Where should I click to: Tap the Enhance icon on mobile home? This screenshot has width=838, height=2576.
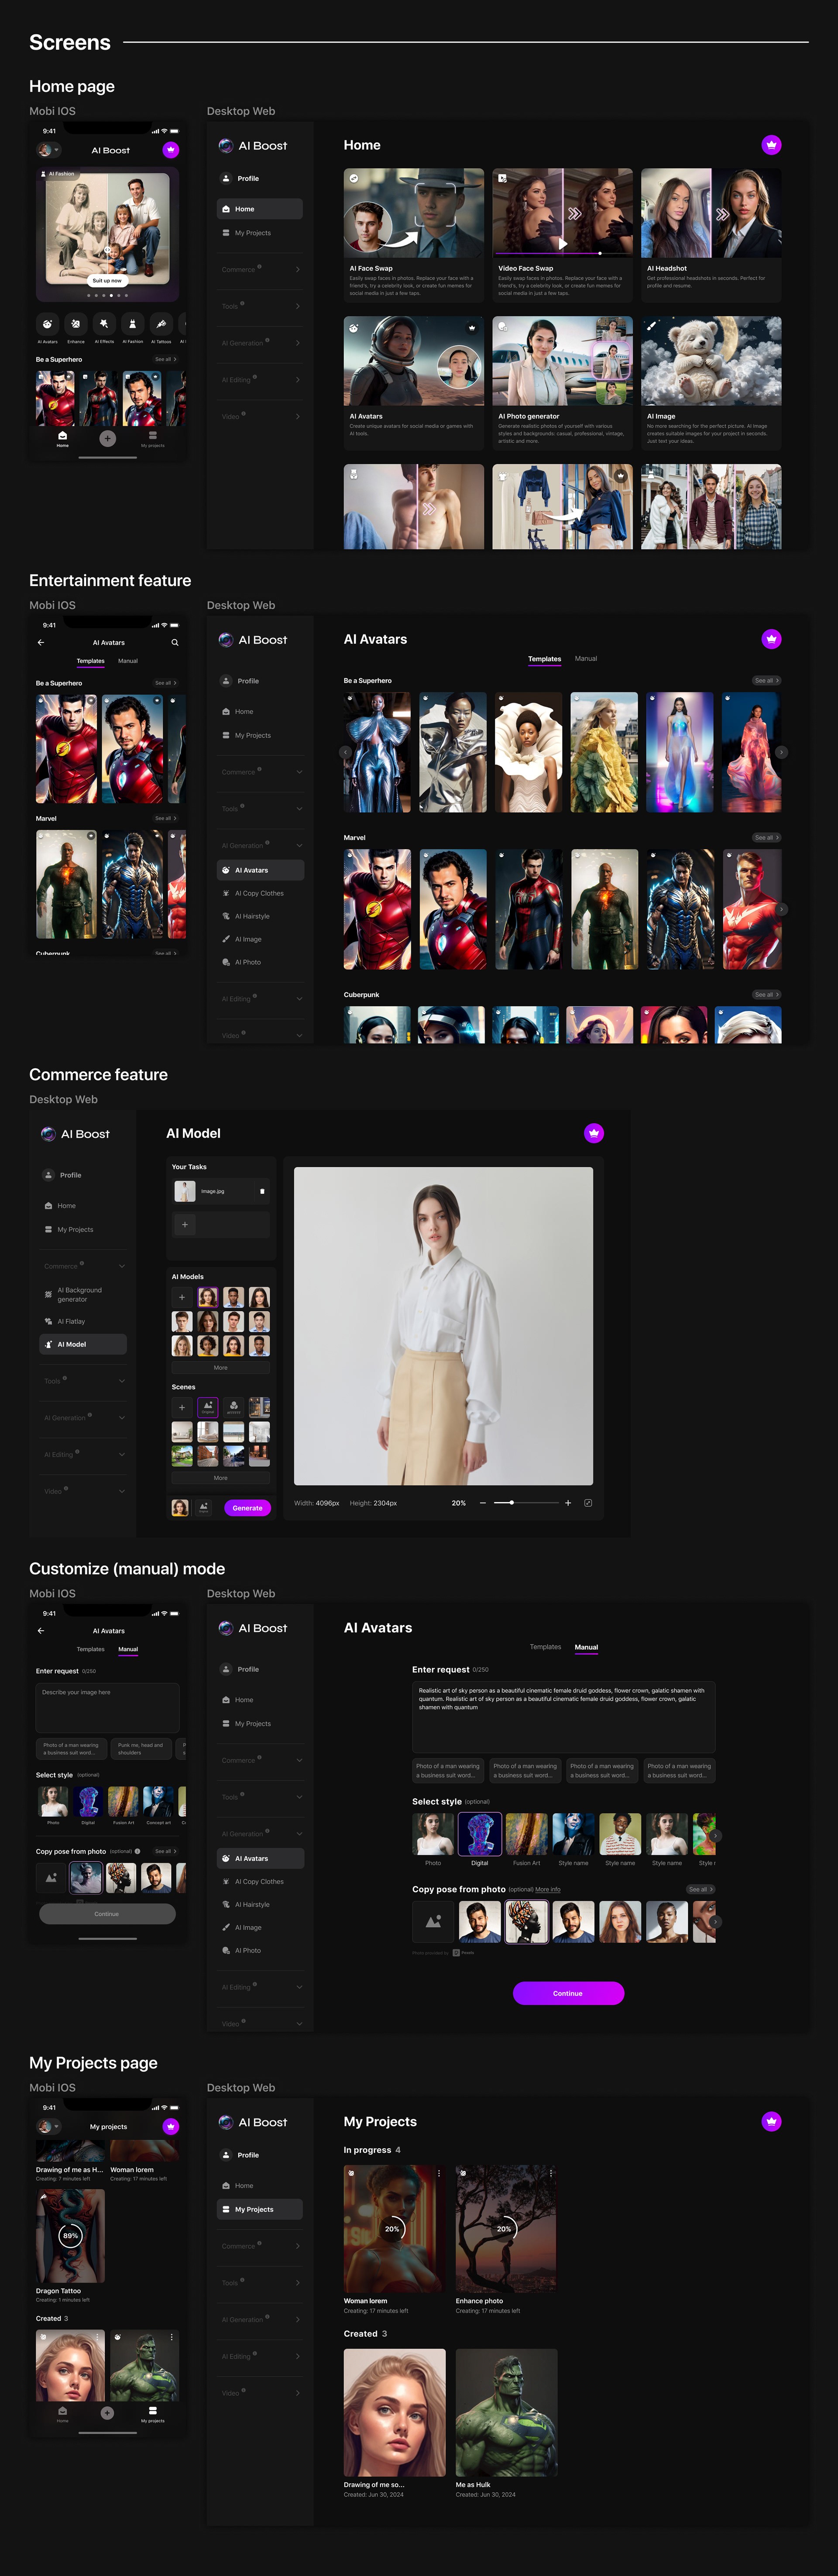click(x=75, y=324)
